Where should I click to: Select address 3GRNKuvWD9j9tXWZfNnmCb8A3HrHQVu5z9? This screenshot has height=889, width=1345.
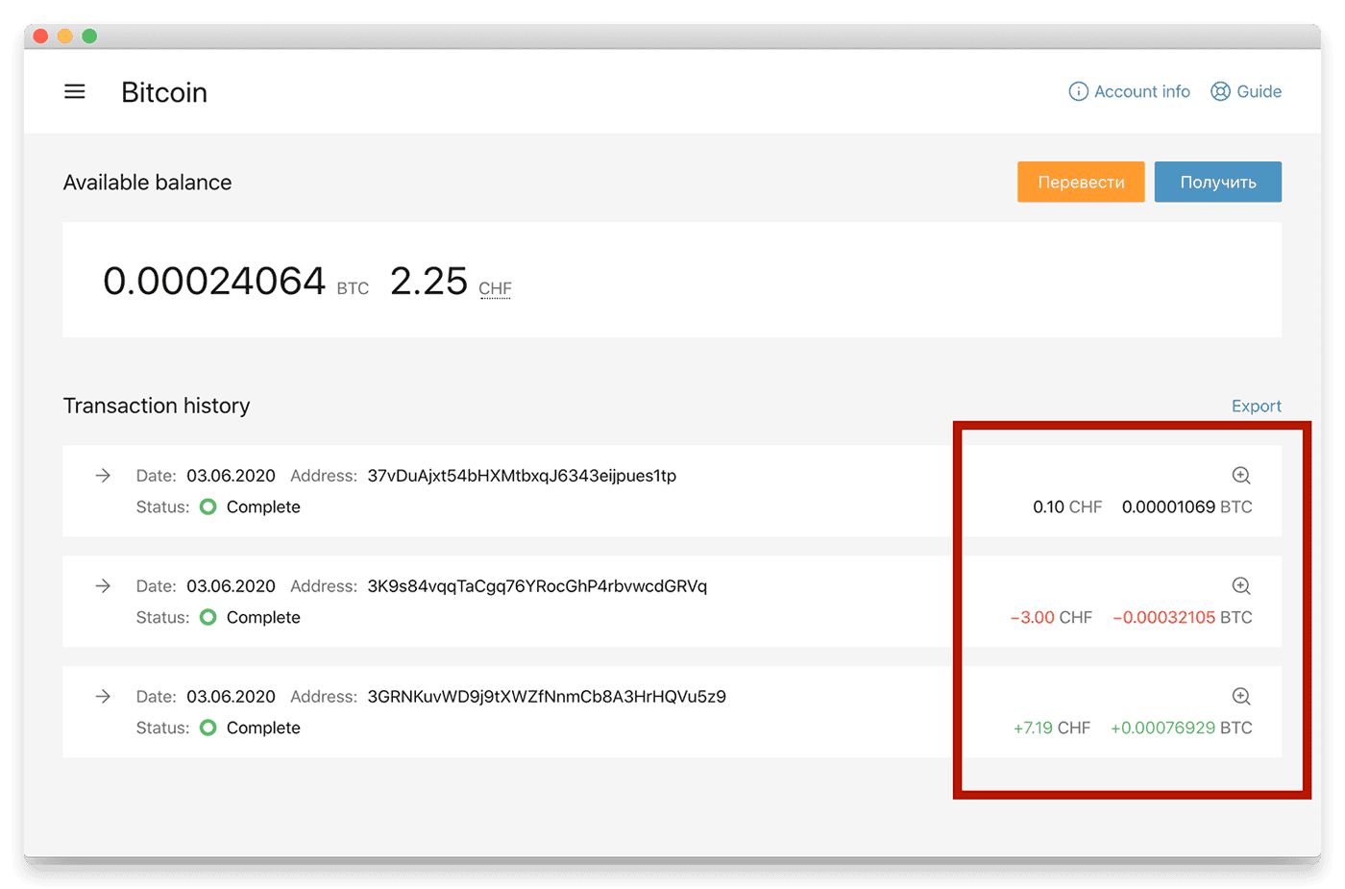547,697
